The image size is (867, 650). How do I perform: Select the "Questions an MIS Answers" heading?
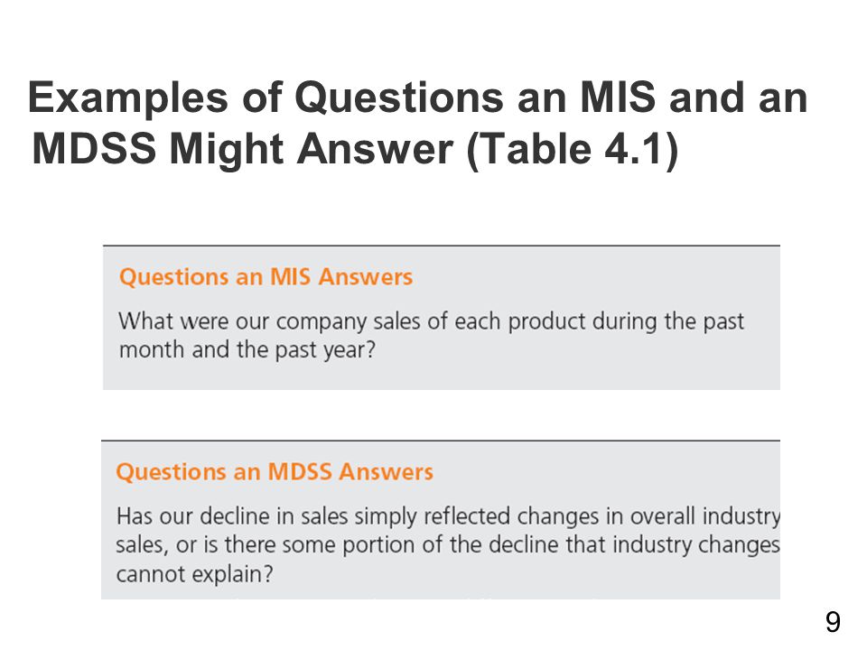point(266,276)
